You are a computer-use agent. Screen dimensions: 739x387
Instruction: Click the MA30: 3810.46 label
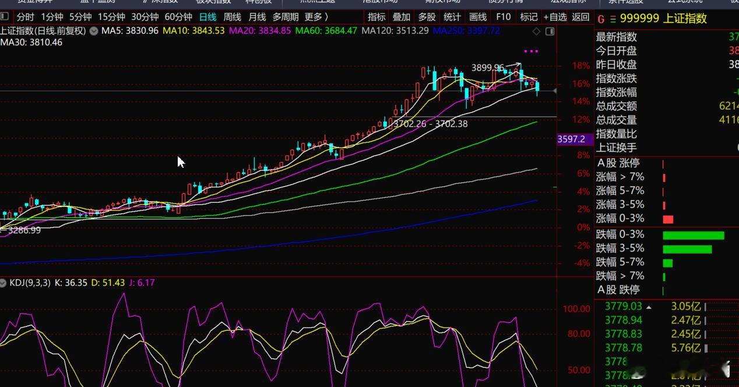point(31,42)
